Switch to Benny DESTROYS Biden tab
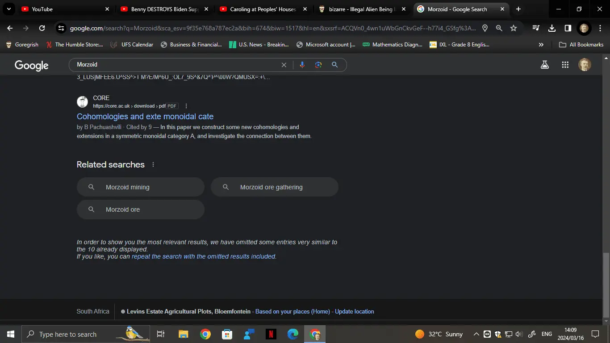 point(165,9)
